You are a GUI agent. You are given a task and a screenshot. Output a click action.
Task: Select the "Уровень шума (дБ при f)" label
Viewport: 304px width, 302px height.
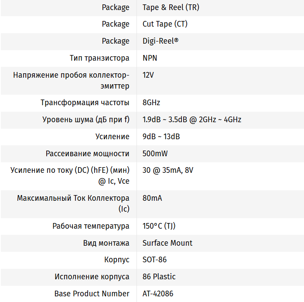pyautogui.click(x=86, y=120)
